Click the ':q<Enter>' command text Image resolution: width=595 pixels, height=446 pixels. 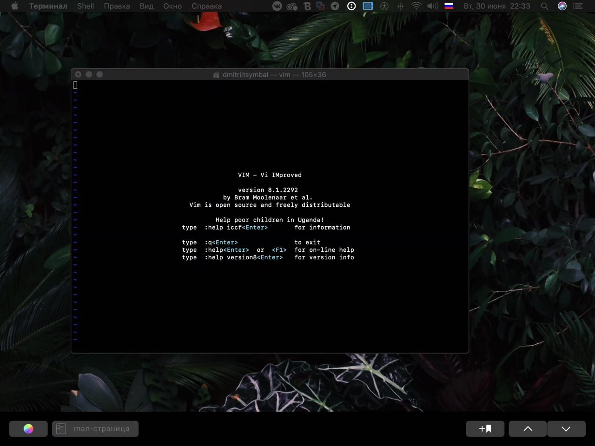(221, 243)
